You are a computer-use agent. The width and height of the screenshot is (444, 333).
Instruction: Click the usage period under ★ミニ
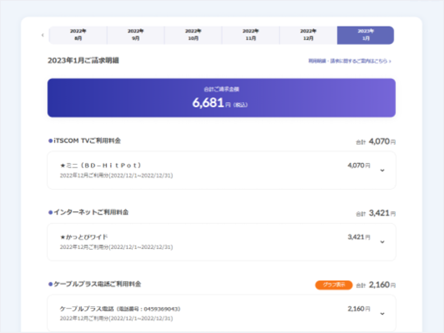(117, 175)
